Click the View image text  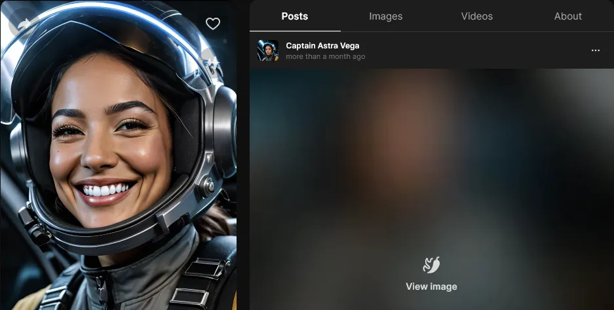coord(431,286)
